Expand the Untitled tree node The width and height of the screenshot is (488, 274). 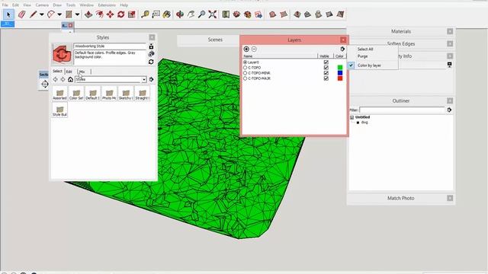point(352,117)
